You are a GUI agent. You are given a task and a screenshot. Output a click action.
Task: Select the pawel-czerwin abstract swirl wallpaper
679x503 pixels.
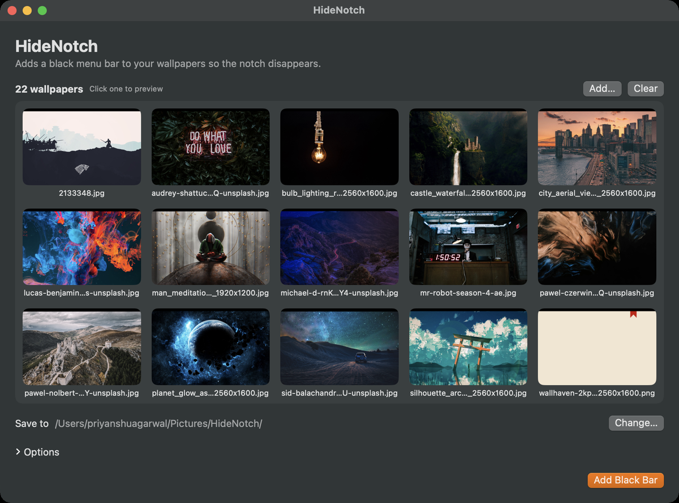[597, 247]
